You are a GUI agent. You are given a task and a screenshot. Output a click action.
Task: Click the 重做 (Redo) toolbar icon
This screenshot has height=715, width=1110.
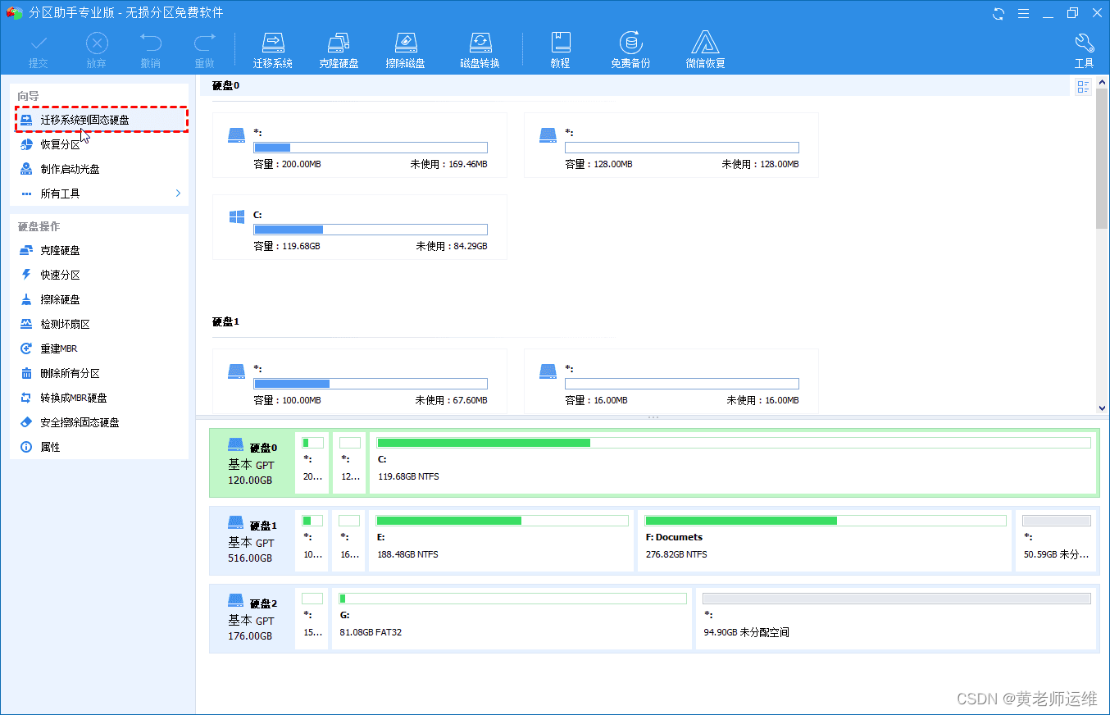pyautogui.click(x=204, y=51)
